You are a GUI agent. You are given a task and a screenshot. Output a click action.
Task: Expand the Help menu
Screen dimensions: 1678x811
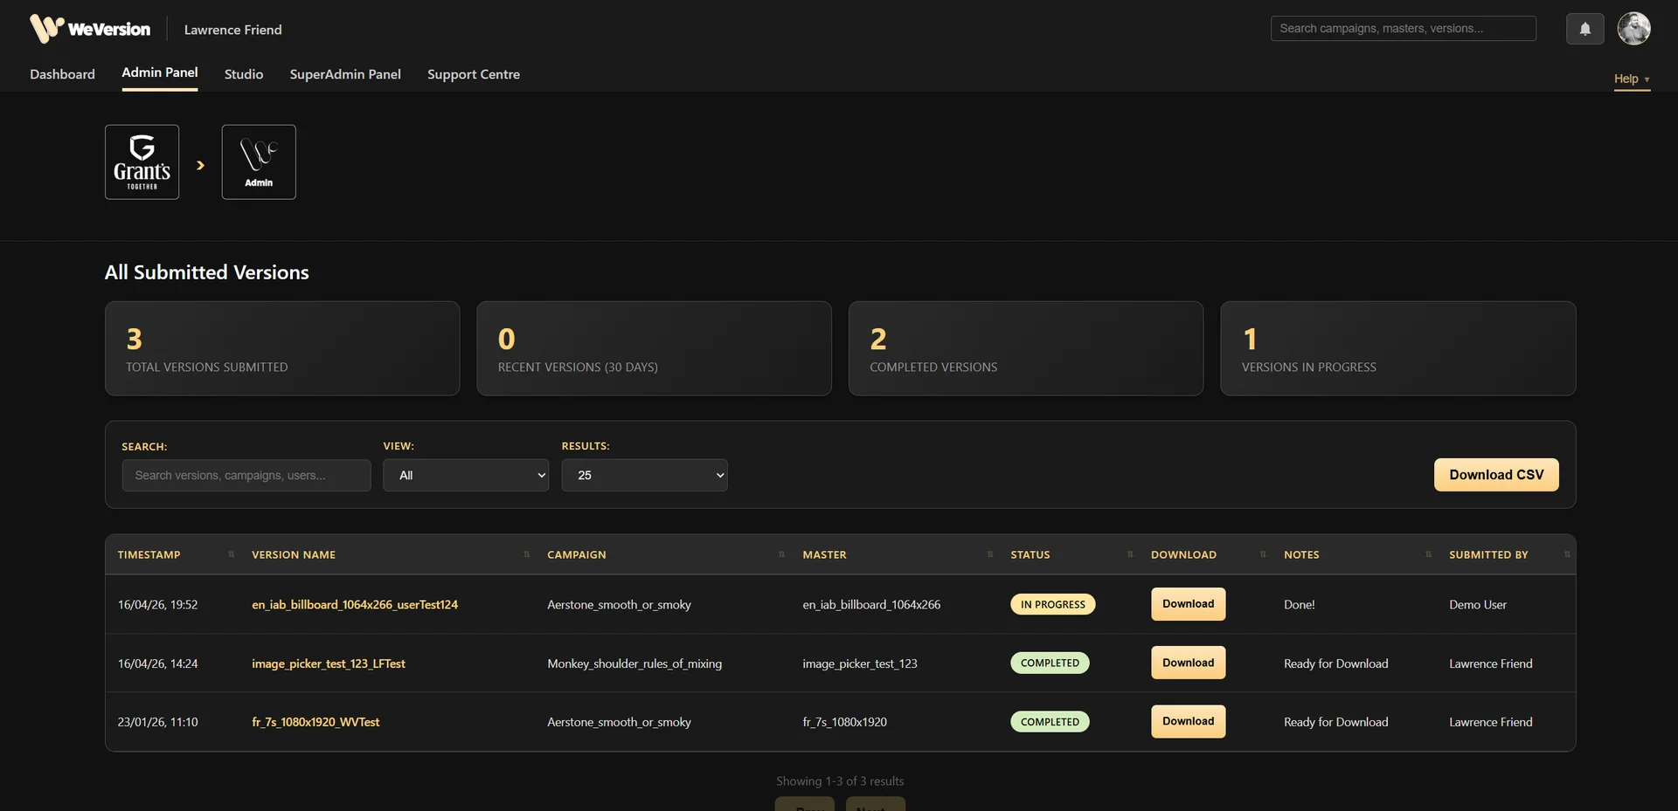pos(1632,79)
